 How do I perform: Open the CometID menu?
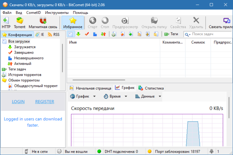33,13
